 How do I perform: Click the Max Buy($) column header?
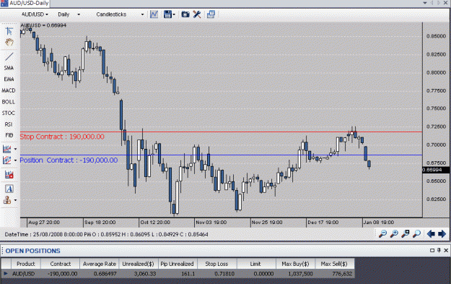click(x=295, y=264)
